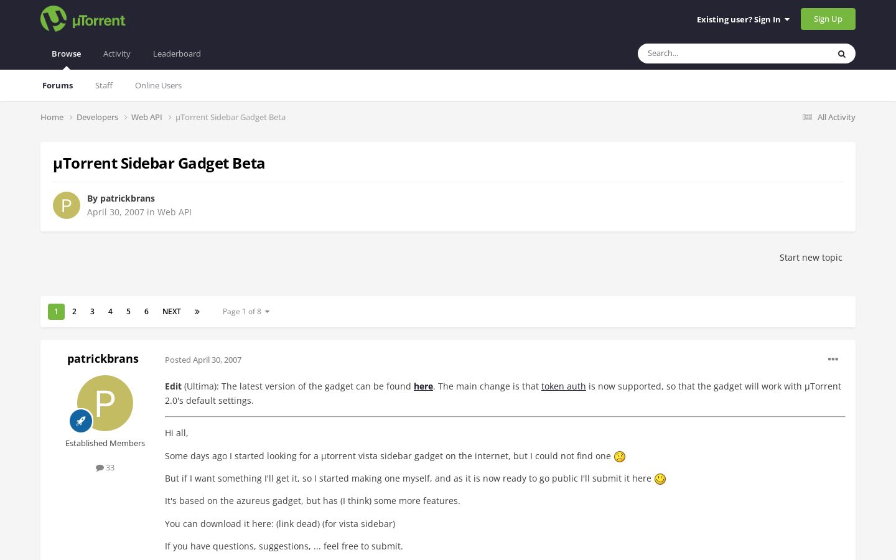
Task: Click the post count comment icon
Action: coord(99,468)
